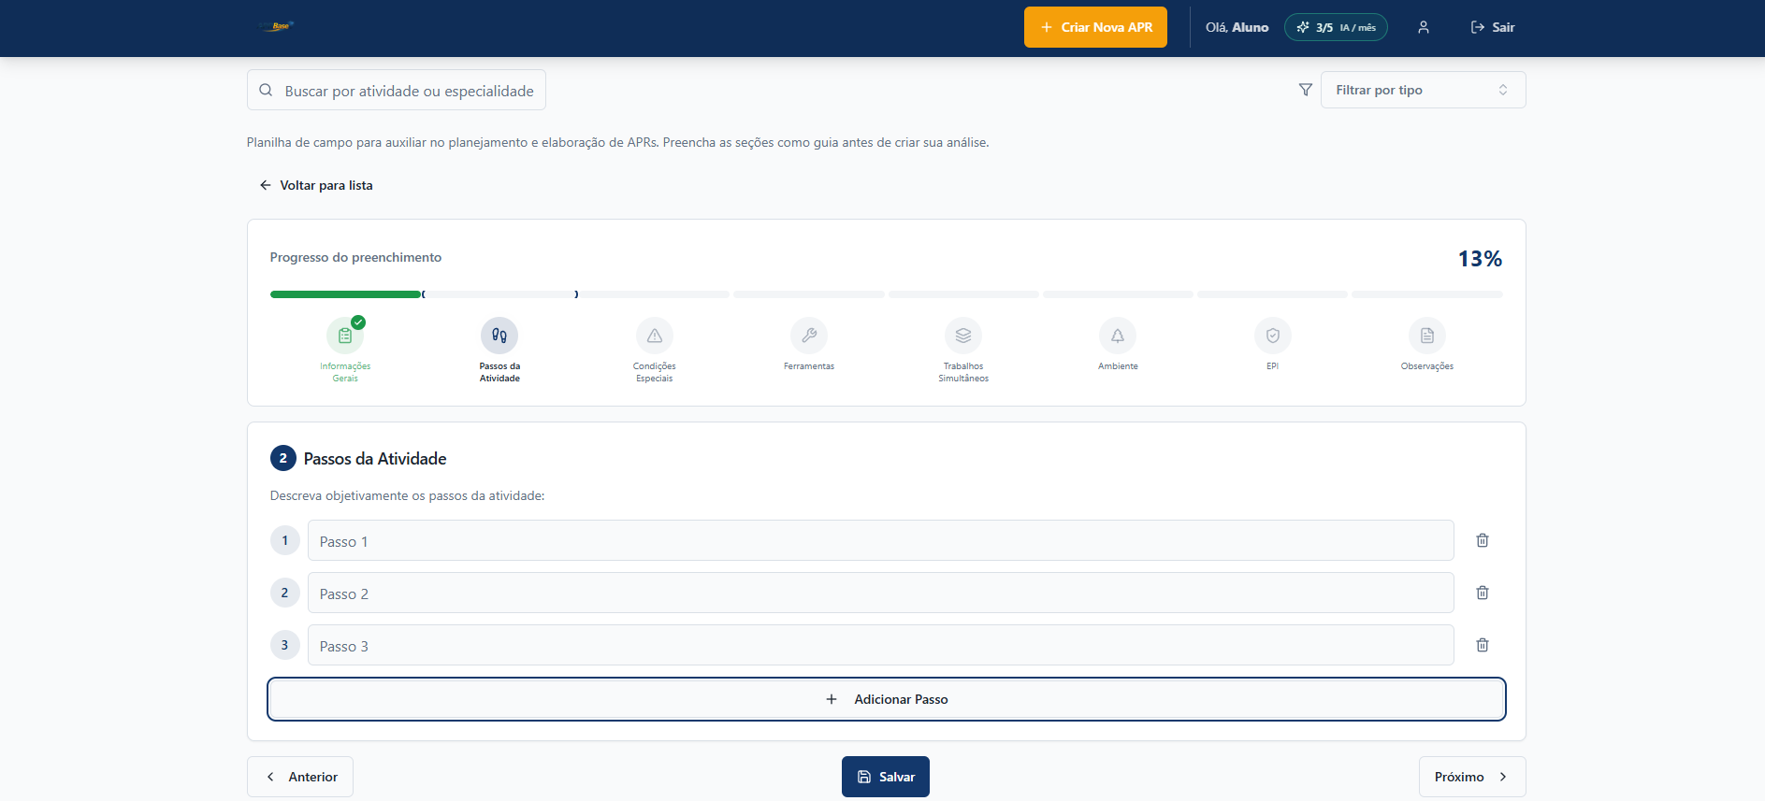Screen dimensions: 1765x801
Task: Click the Passo 2 input field
Action: pyautogui.click(x=880, y=593)
